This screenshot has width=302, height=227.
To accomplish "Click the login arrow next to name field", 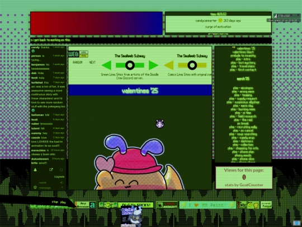I will tap(62, 182).
